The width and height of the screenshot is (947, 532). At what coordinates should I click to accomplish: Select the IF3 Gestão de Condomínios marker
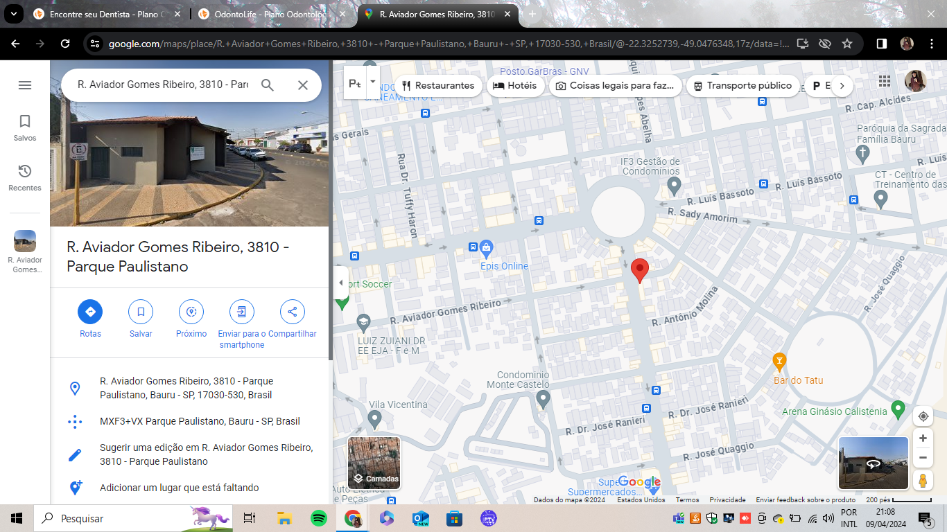pyautogui.click(x=674, y=186)
